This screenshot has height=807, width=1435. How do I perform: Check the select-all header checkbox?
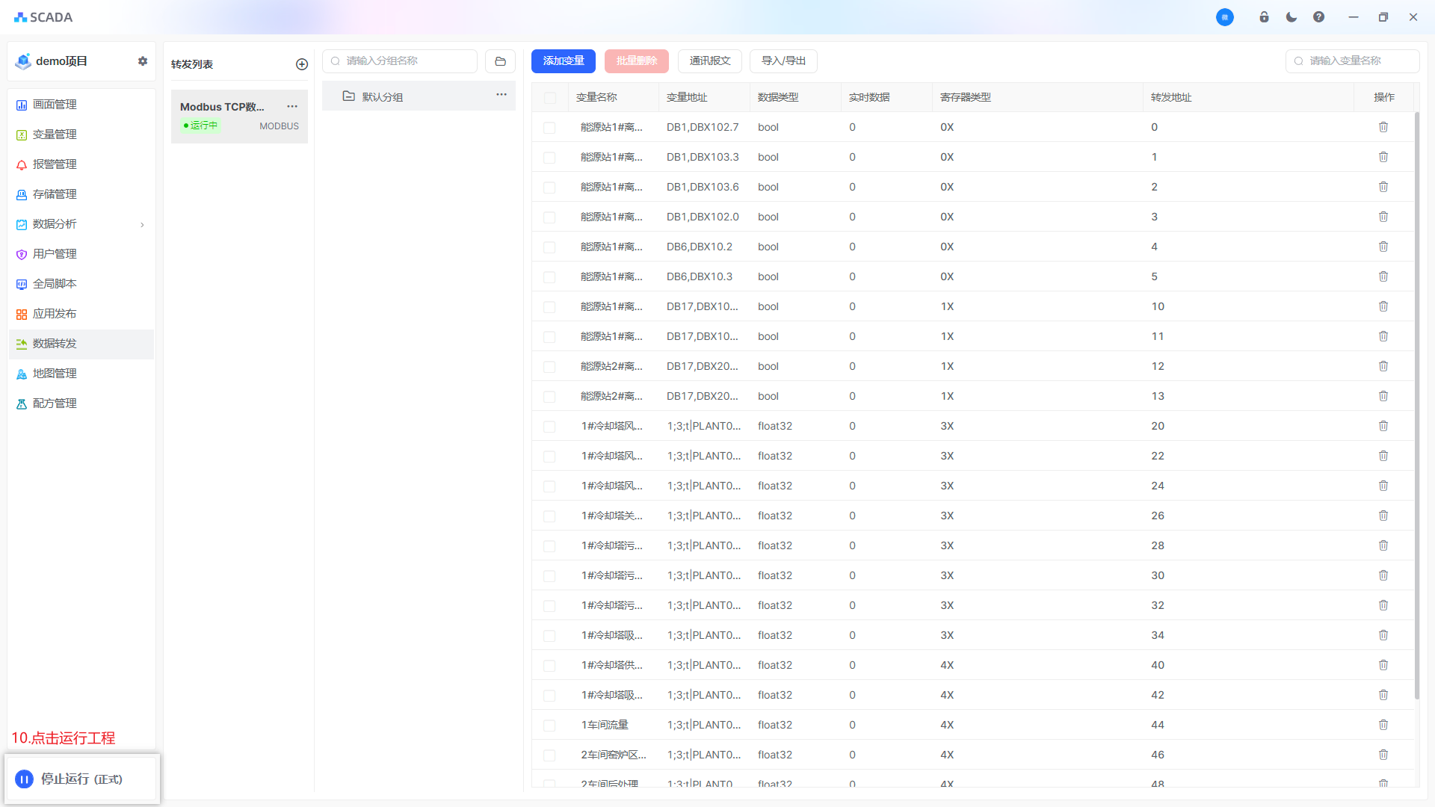(550, 98)
